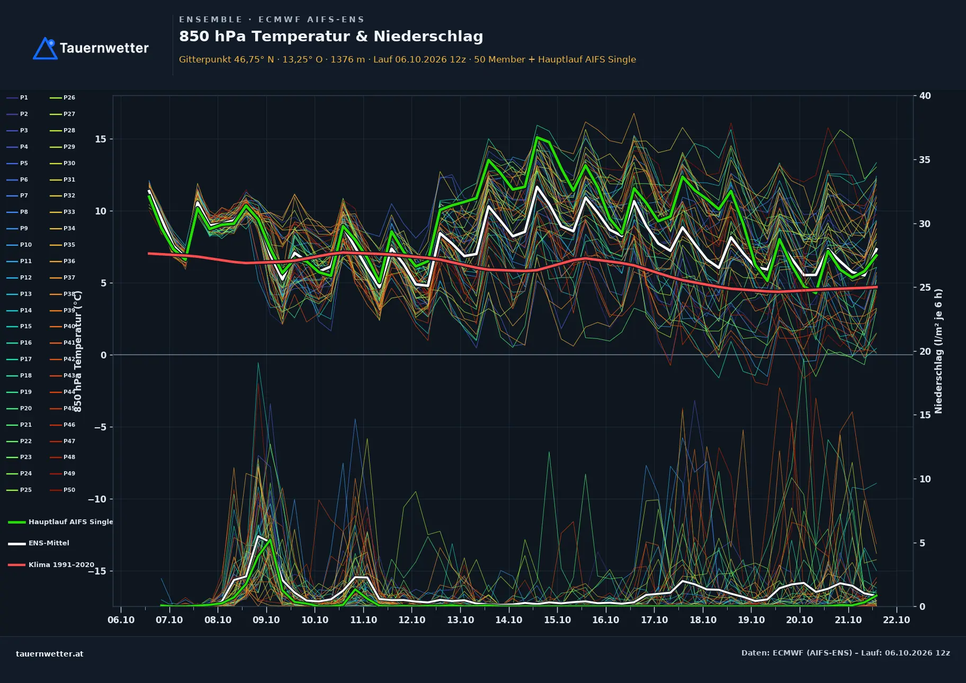The width and height of the screenshot is (966, 683).
Task: Click the red Klima legend line swatch
Action: [x=17, y=565]
